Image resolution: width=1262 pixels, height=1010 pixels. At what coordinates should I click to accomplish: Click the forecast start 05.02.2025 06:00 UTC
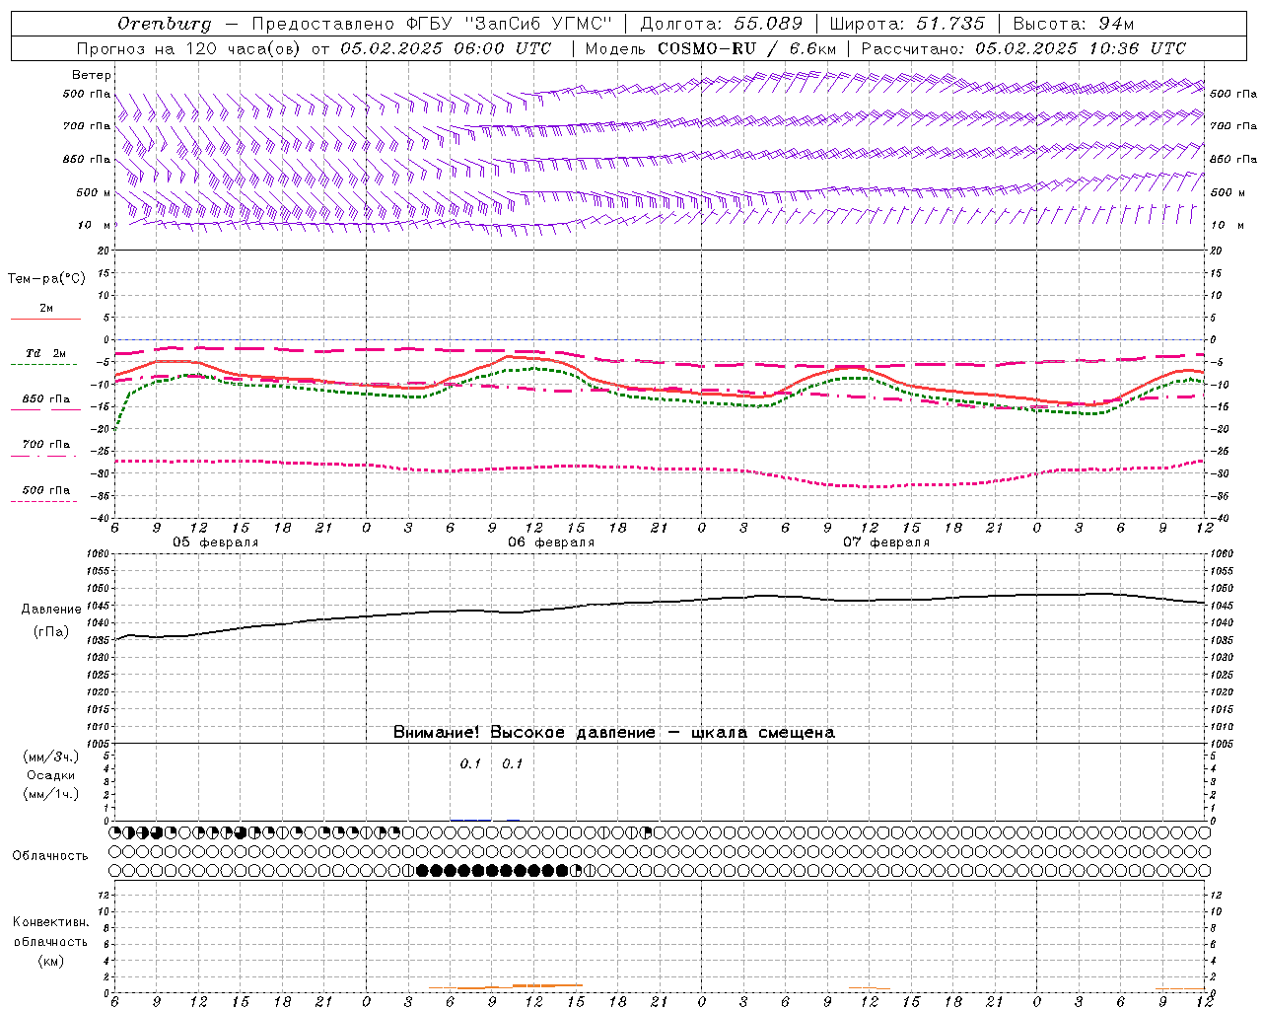tap(446, 48)
